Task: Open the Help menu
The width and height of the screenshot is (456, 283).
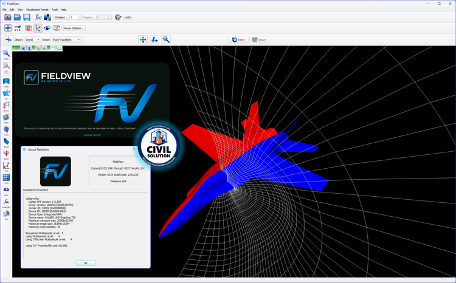Action: pos(64,10)
